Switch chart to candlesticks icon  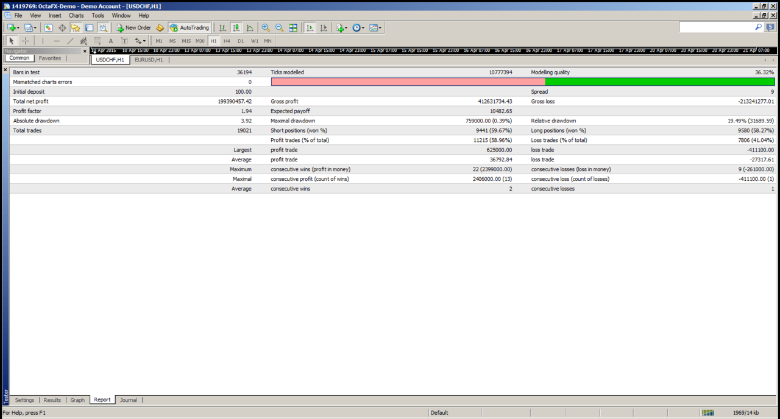236,27
